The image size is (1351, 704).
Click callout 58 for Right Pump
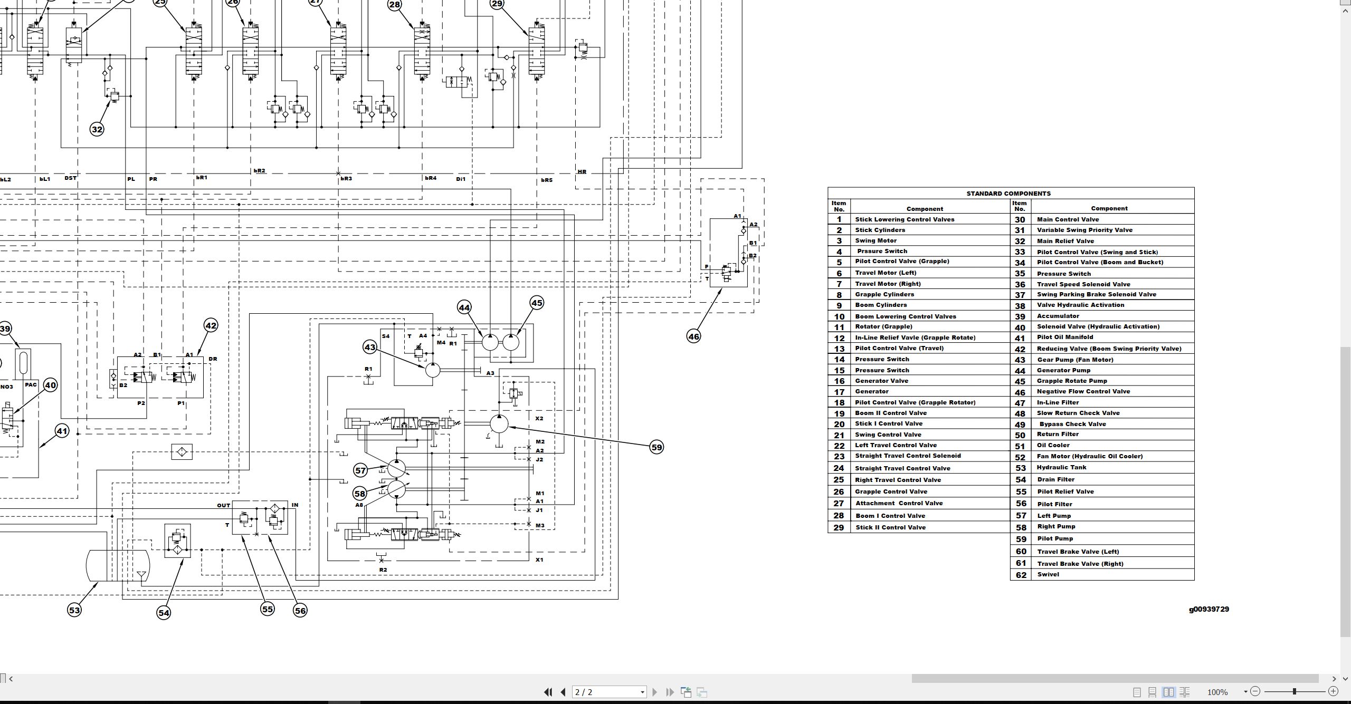tap(360, 494)
